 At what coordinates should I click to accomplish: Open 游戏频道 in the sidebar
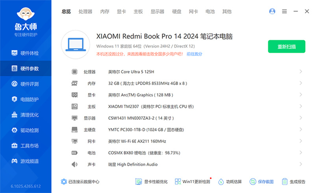click(x=26, y=161)
